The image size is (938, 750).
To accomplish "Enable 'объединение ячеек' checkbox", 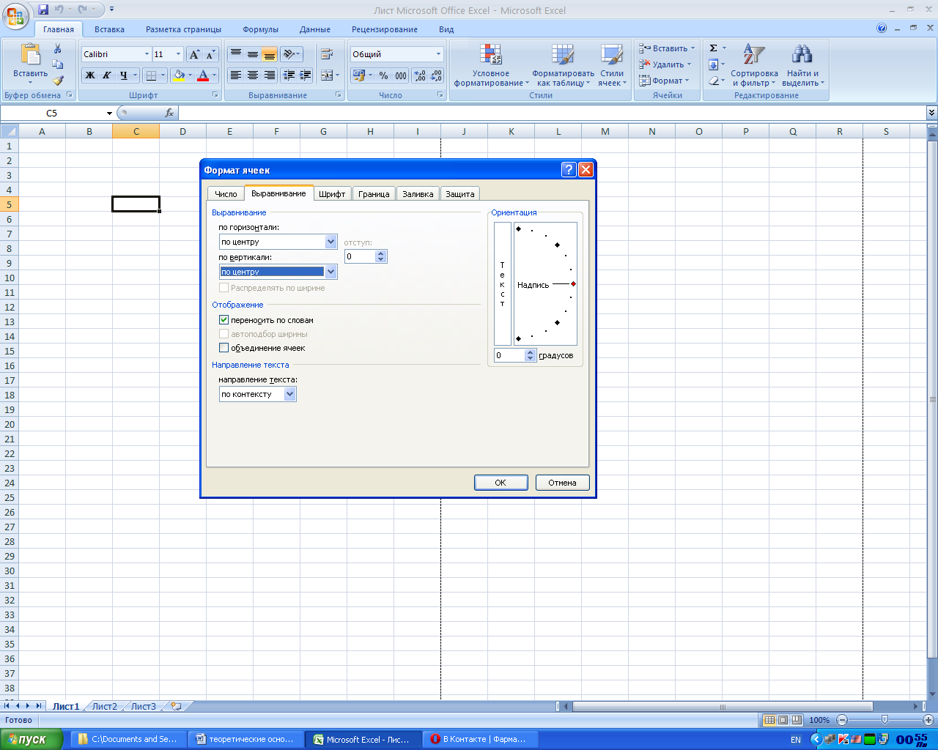I will 224,348.
